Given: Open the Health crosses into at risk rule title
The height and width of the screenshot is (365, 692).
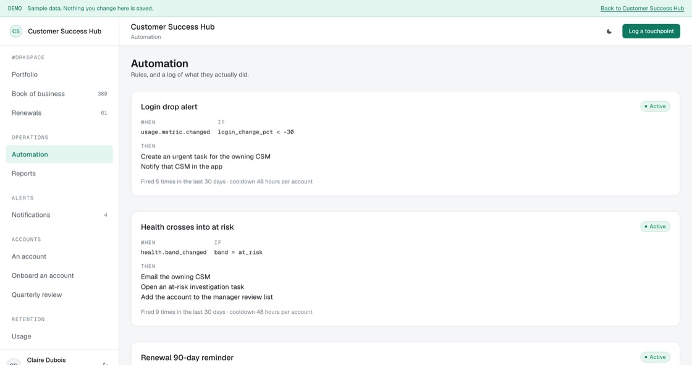Looking at the screenshot, I should 187,227.
